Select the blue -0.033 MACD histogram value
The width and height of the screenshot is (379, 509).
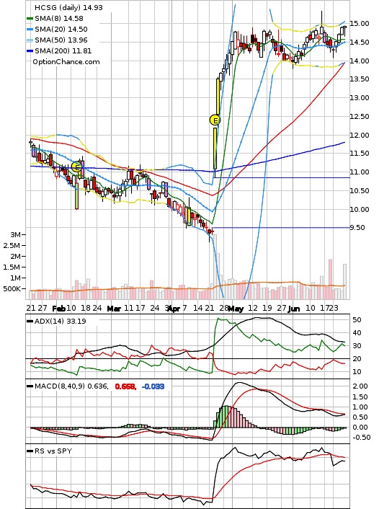(x=153, y=386)
